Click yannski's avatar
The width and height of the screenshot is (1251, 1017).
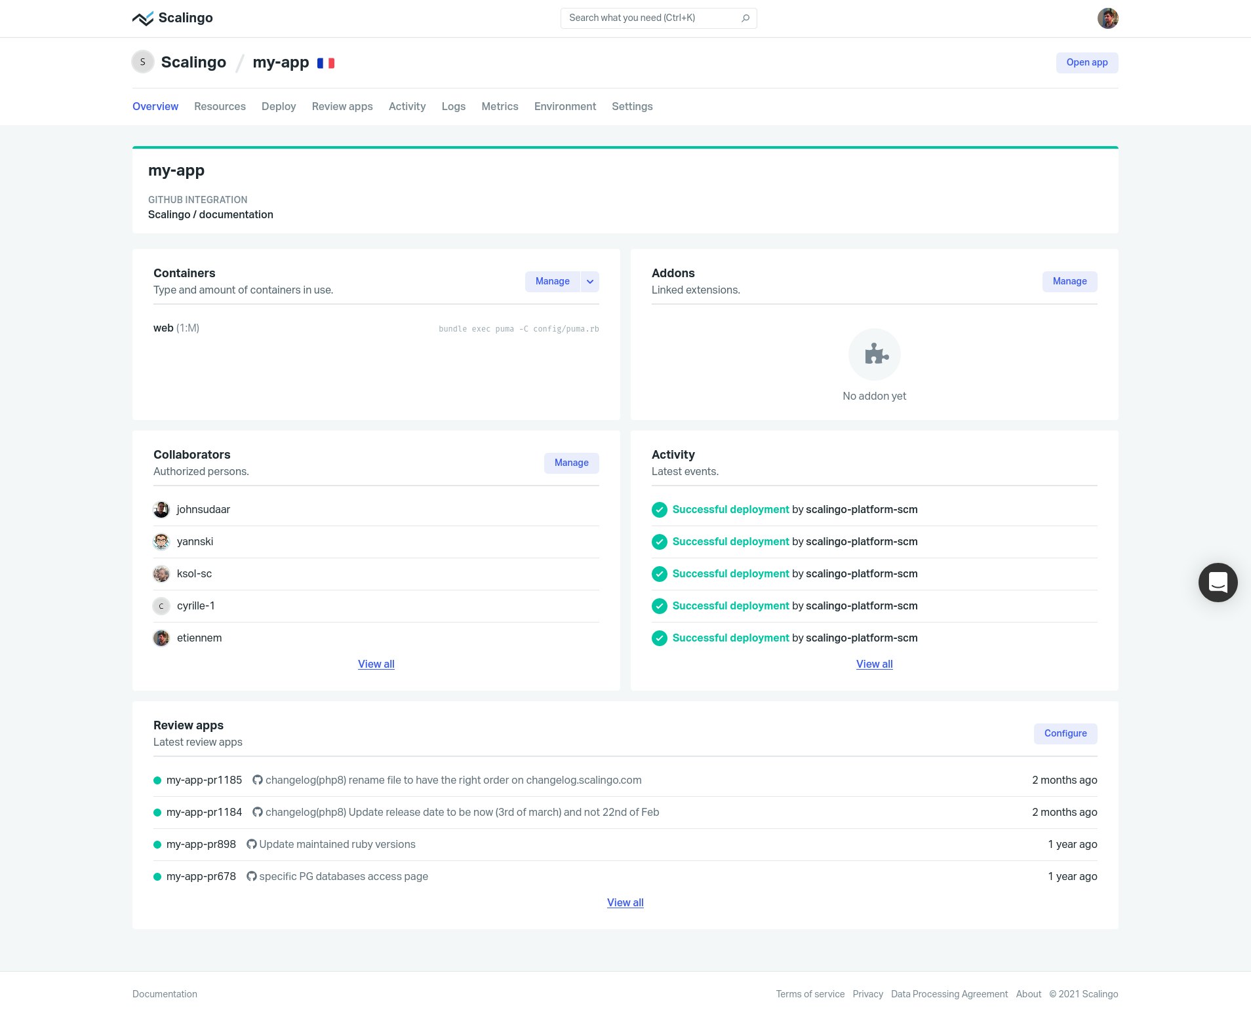(161, 542)
